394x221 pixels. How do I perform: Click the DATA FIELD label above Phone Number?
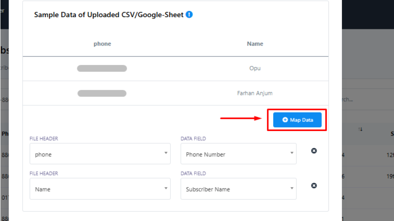pyautogui.click(x=193, y=139)
